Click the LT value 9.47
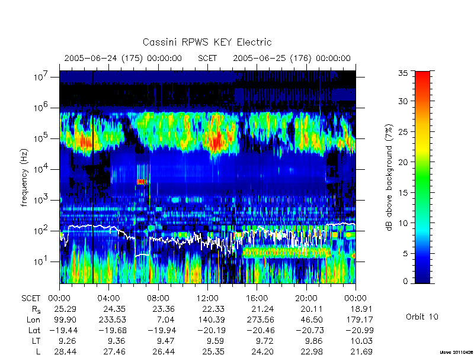 click(x=166, y=341)
